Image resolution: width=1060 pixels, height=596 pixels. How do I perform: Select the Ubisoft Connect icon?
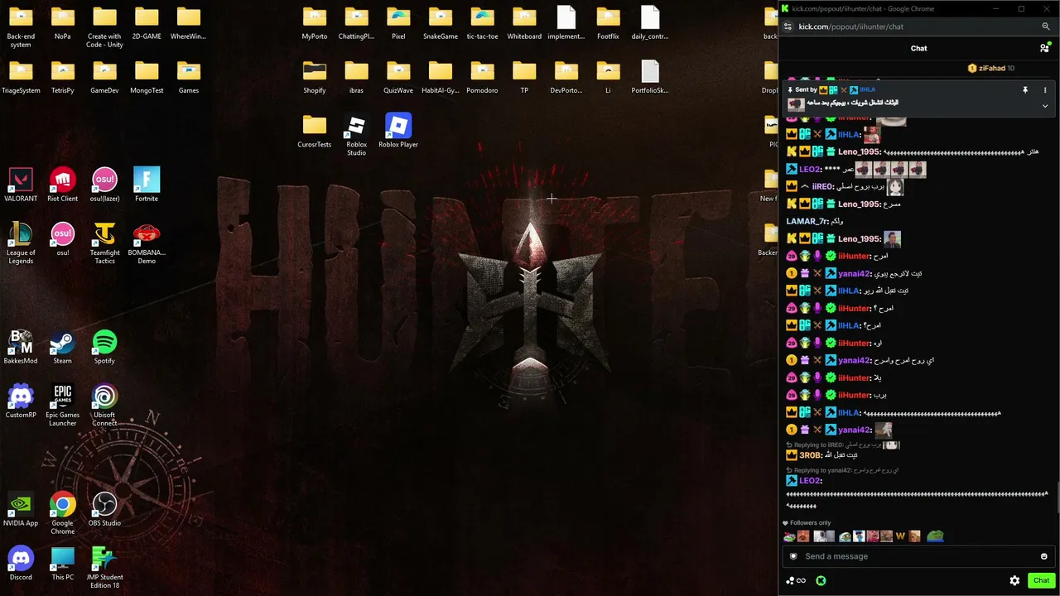coord(104,406)
